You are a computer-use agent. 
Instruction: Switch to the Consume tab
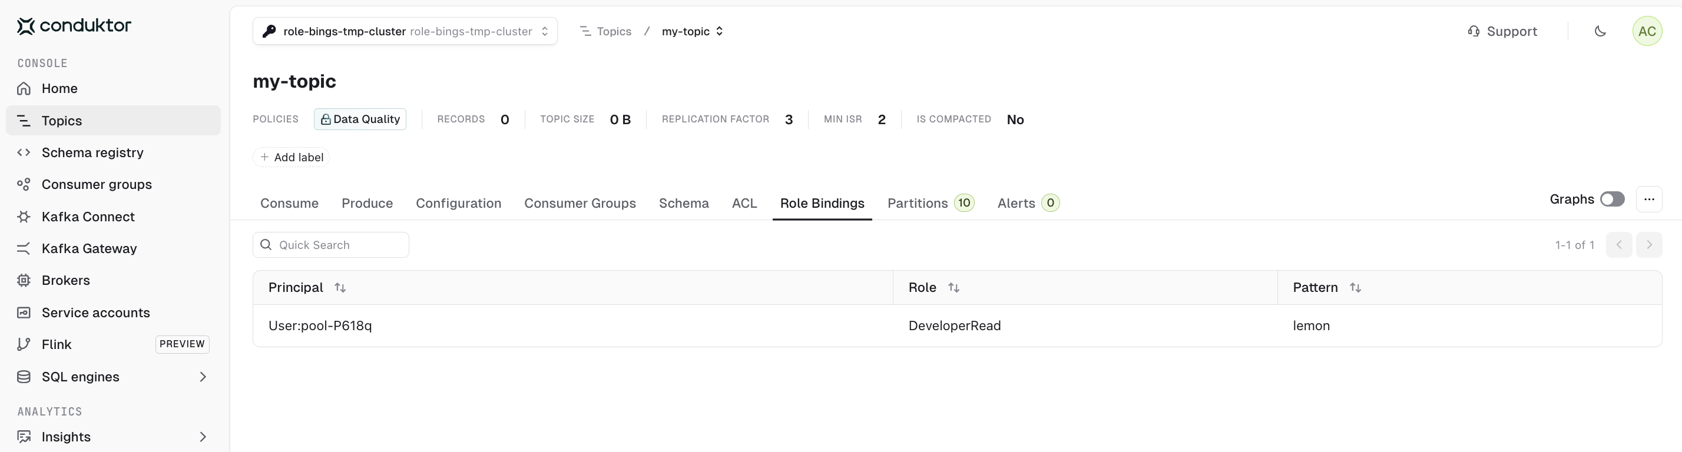pos(289,204)
